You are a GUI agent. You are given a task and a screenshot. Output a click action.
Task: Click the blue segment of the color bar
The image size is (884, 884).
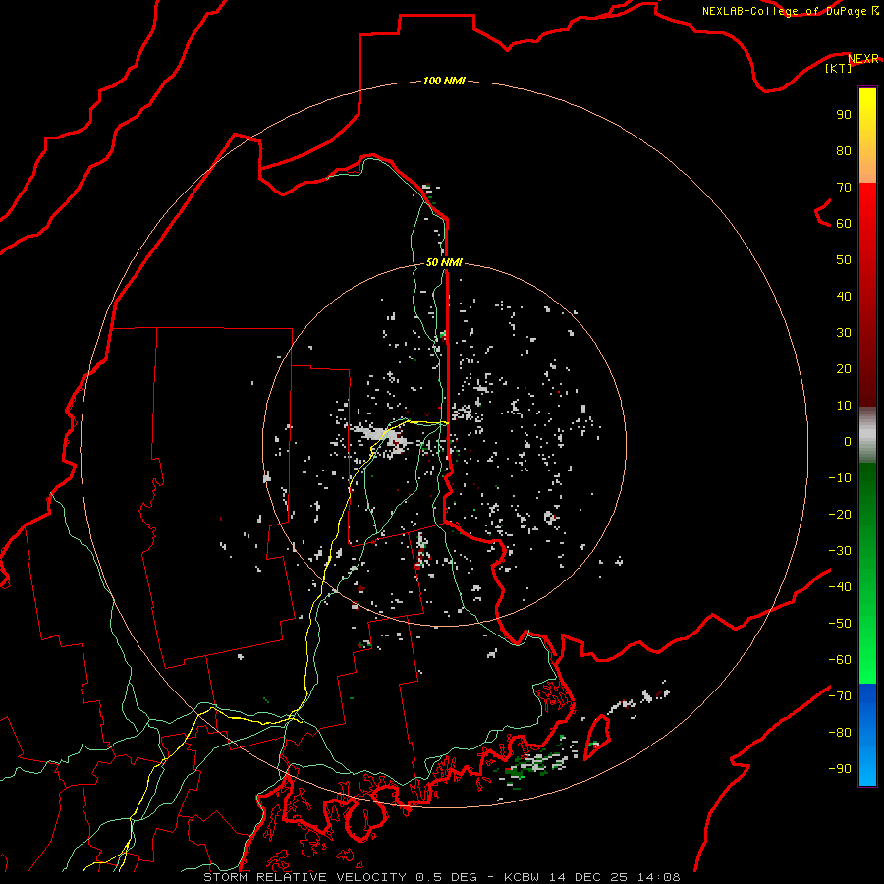(x=867, y=735)
